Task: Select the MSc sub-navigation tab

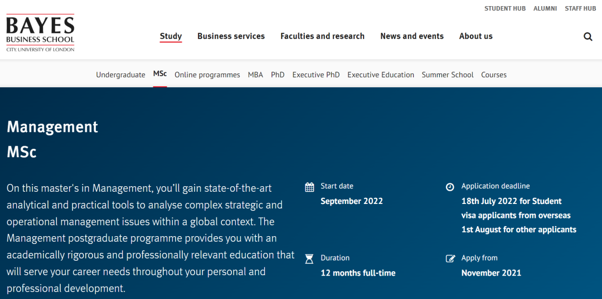Action: 160,74
